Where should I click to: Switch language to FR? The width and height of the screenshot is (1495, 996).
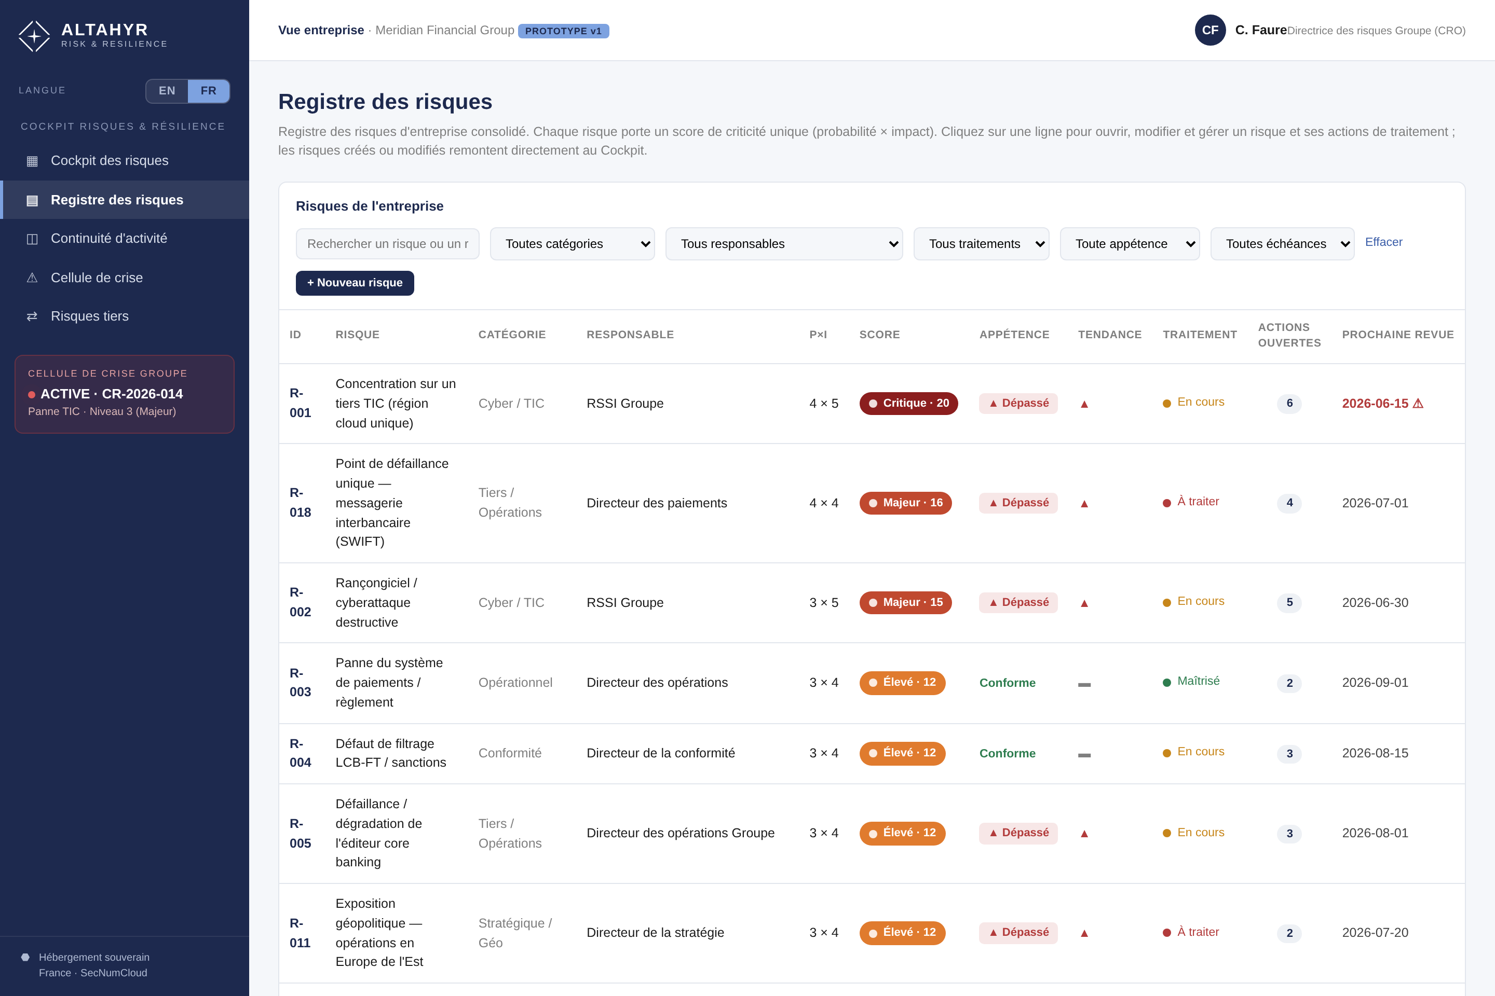click(209, 91)
